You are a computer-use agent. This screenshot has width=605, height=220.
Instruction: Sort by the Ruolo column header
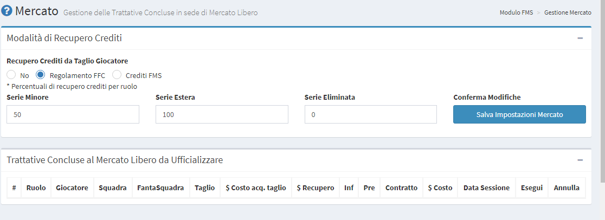tap(36, 188)
